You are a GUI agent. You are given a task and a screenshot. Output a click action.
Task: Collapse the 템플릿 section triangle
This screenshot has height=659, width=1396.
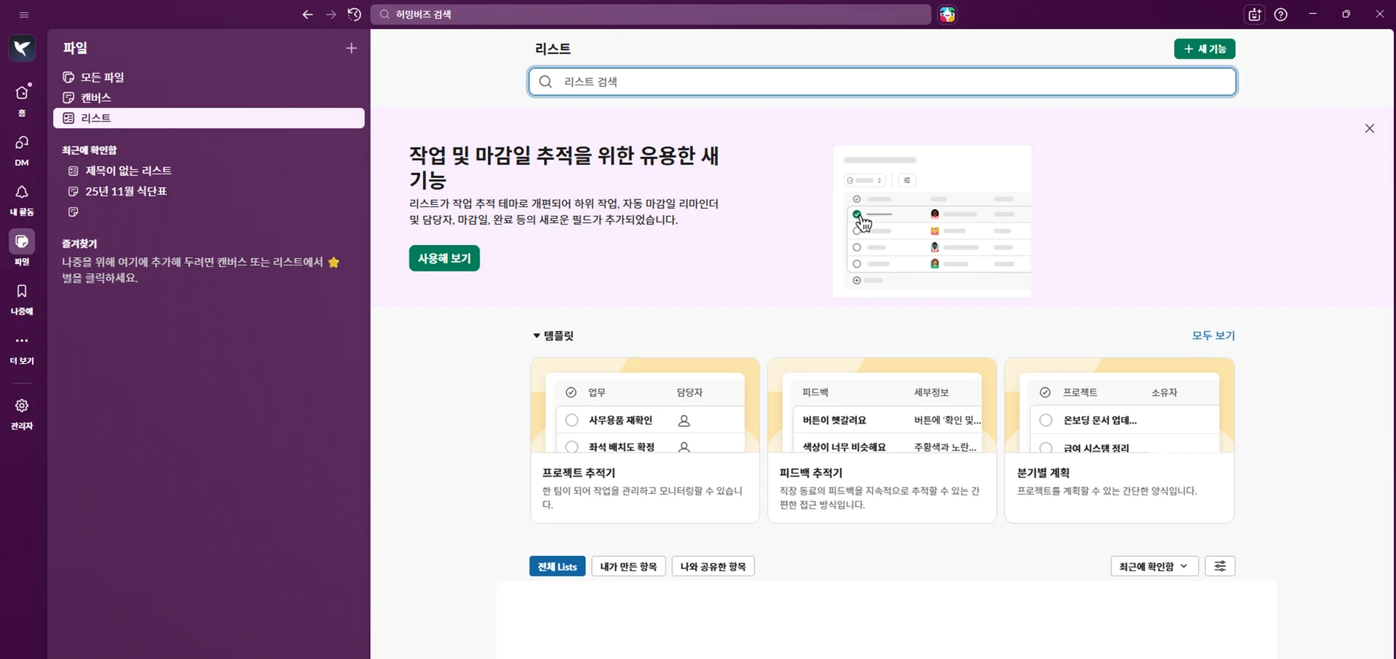pyautogui.click(x=537, y=336)
